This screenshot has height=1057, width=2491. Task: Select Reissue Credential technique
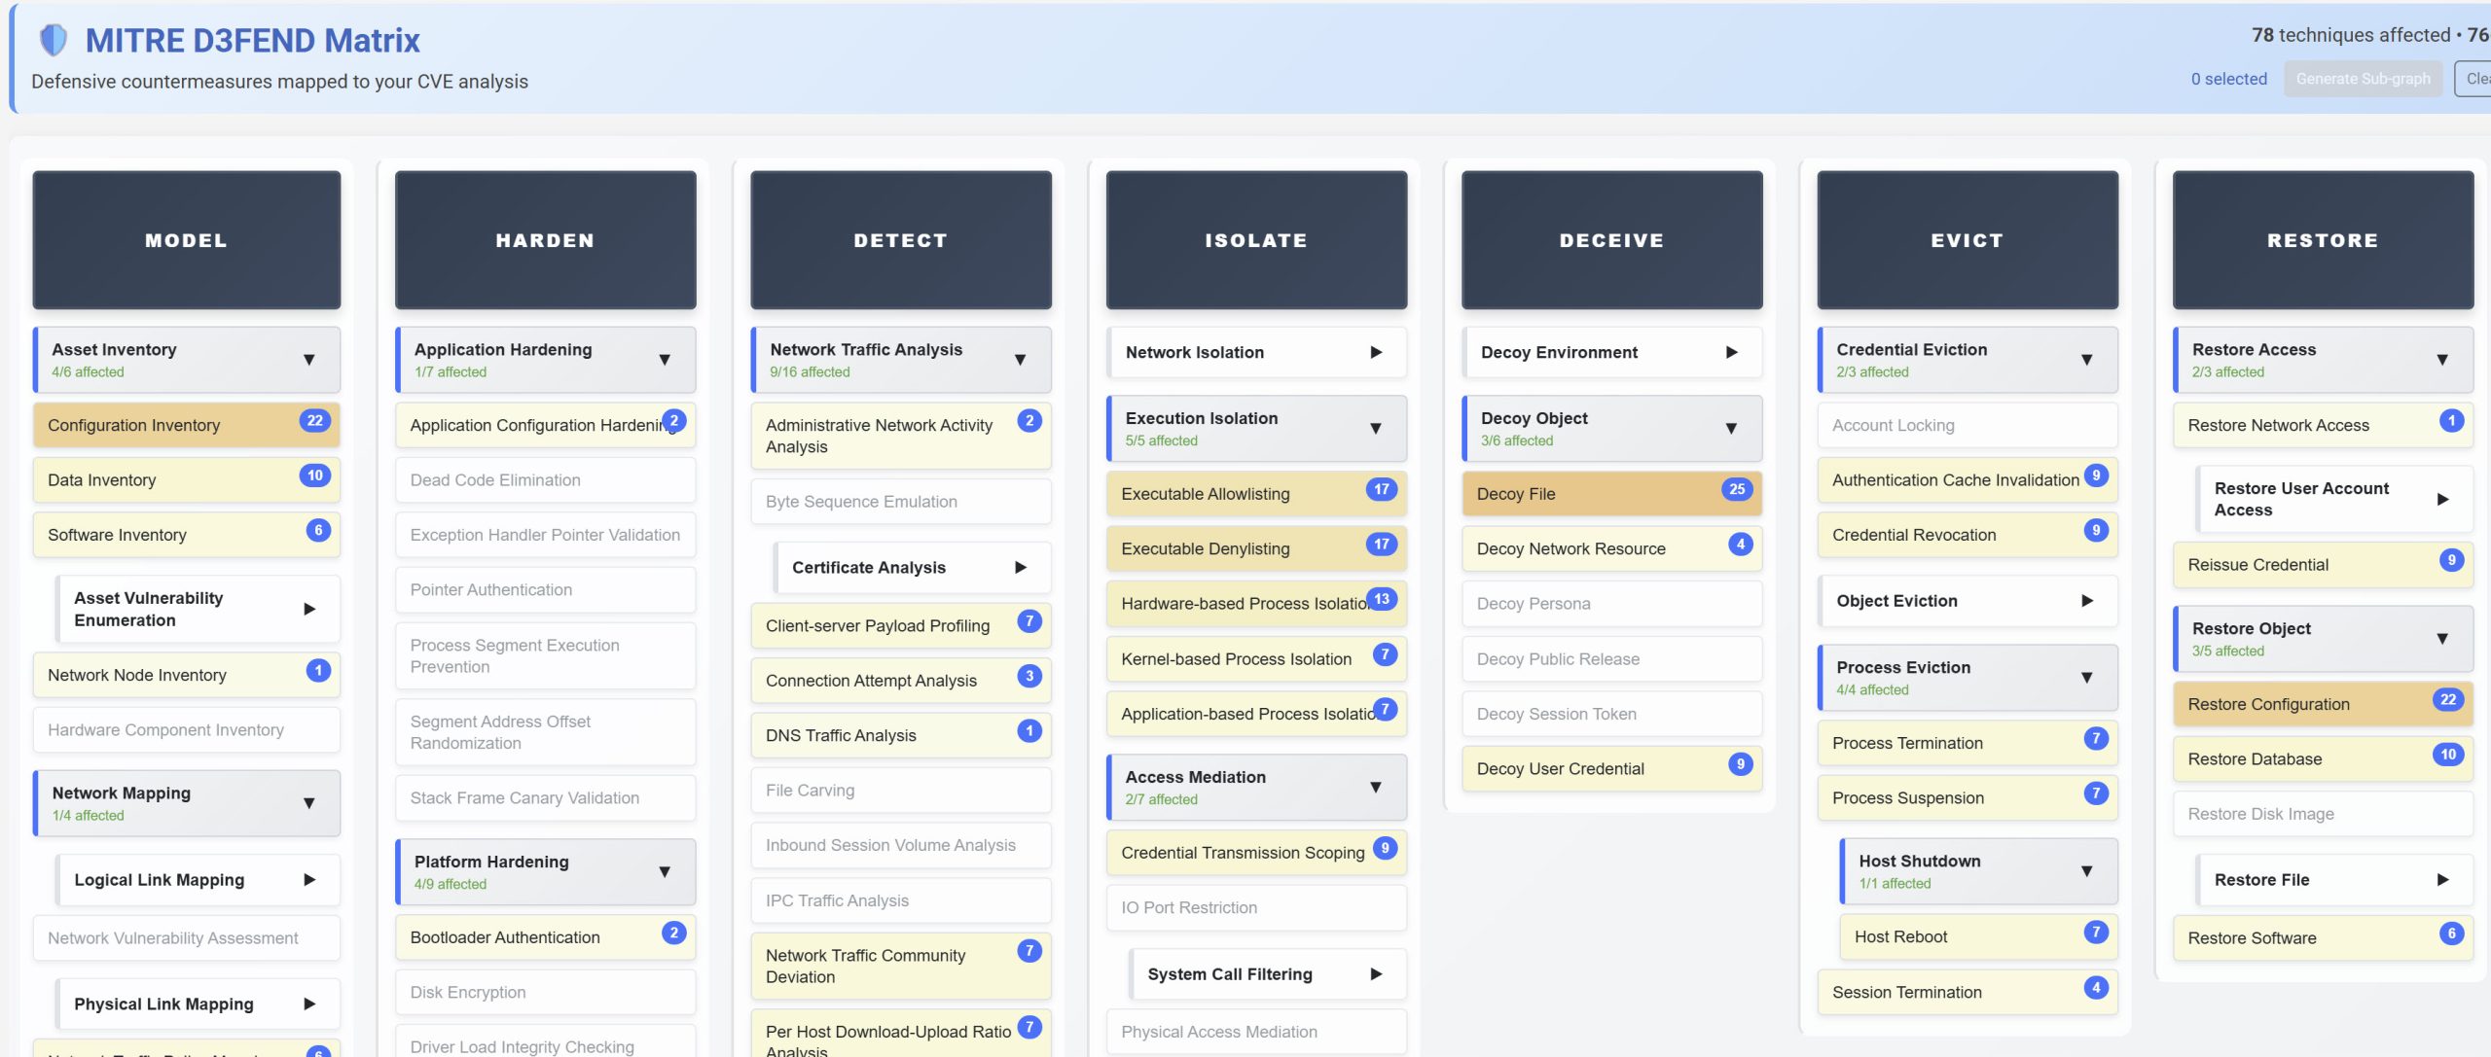pos(2323,564)
